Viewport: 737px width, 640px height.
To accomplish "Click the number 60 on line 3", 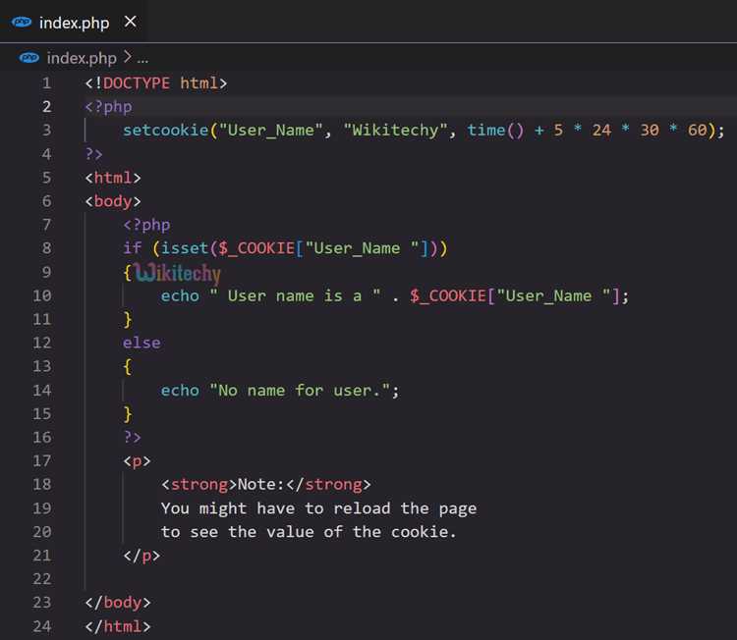I will [x=697, y=131].
